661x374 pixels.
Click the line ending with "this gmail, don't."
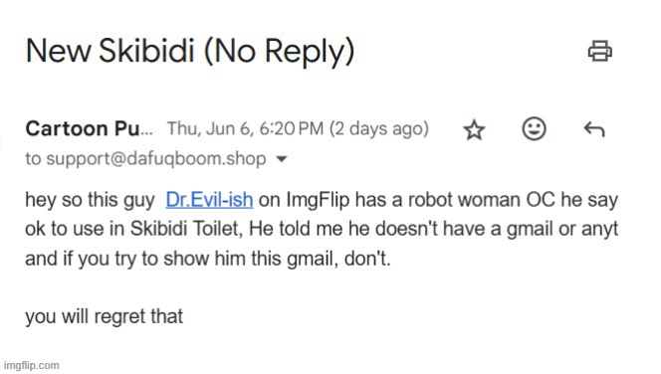pos(208,259)
